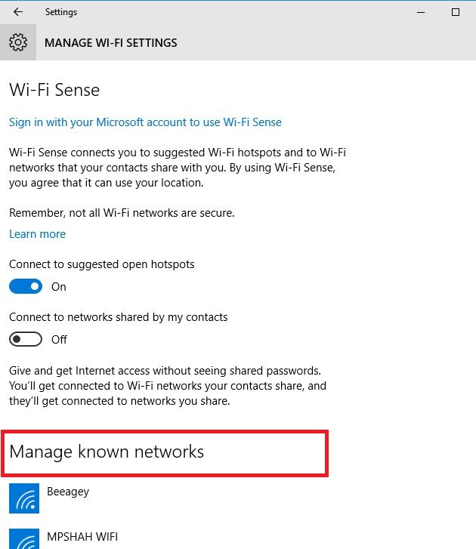Turn off suggested open hotspots switch

[x=26, y=286]
